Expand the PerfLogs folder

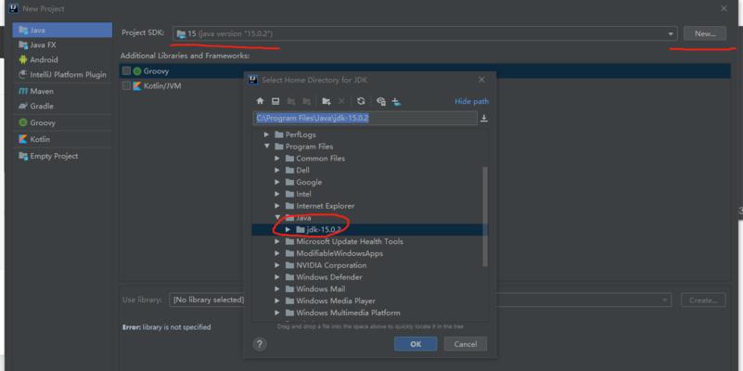click(267, 134)
